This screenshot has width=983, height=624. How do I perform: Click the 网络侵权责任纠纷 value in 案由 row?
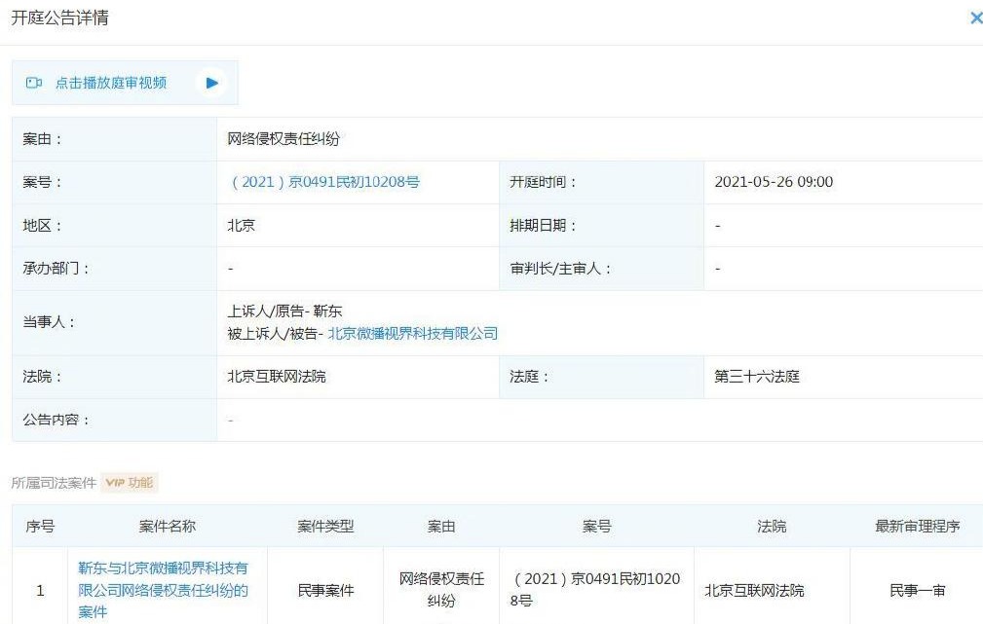284,139
